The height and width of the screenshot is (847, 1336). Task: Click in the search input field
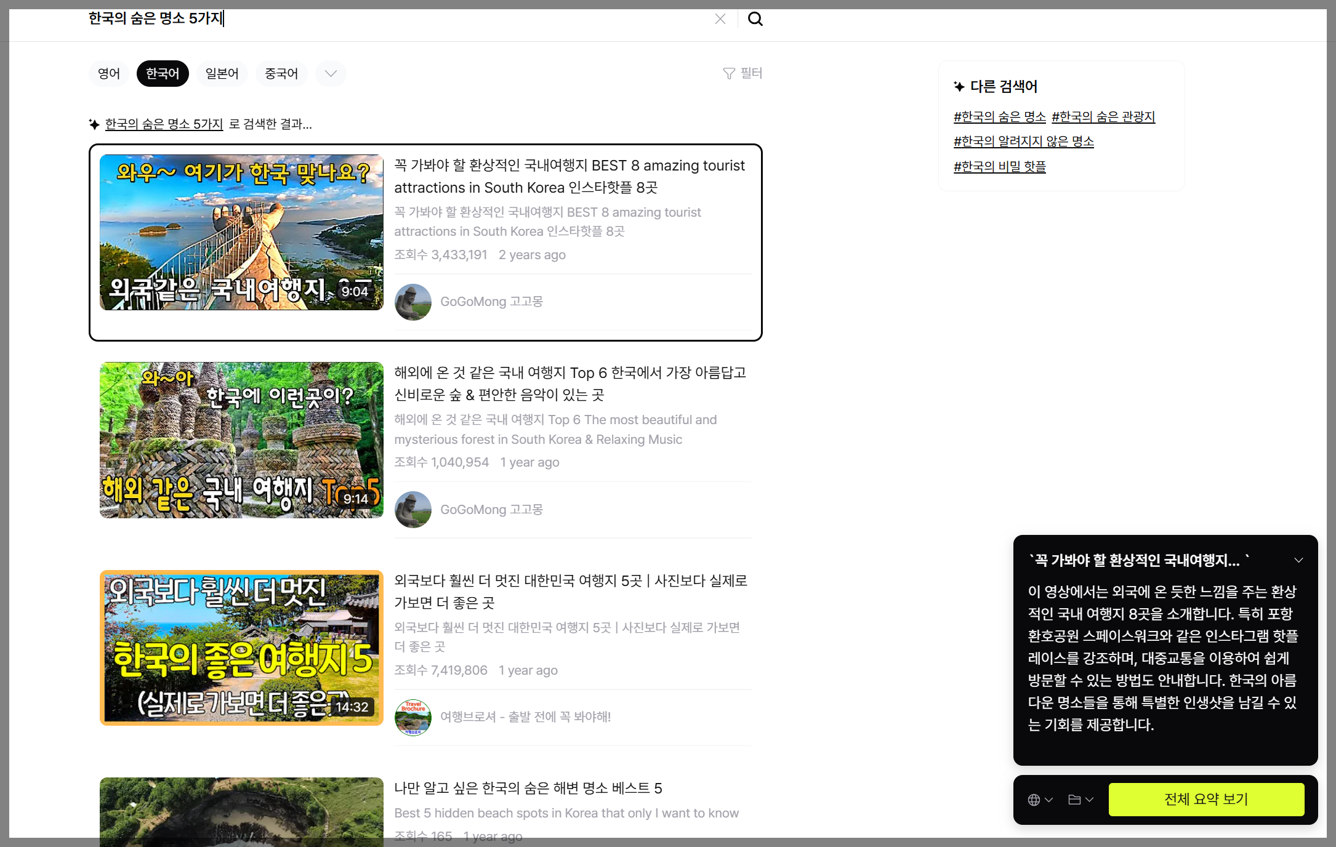(400, 18)
